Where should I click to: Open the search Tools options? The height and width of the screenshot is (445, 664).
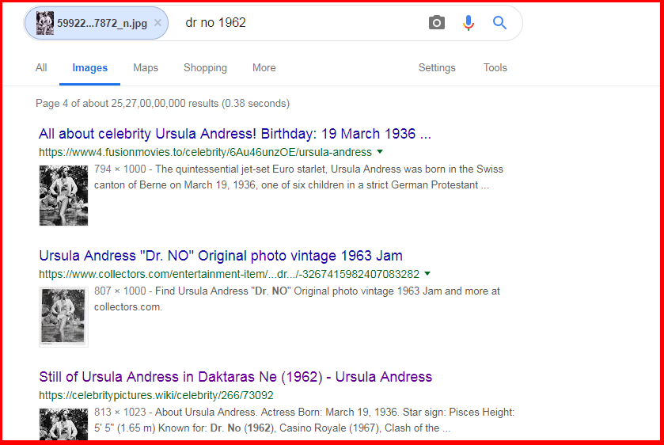point(495,68)
